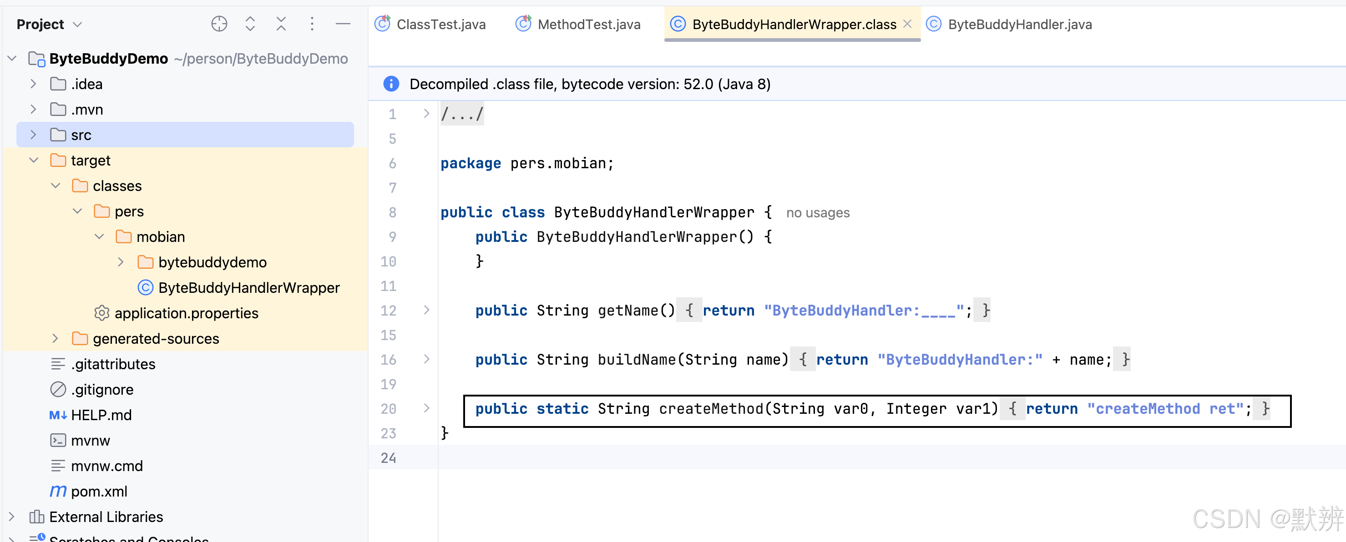
Task: Click the Expand All icon in Project panel
Action: tap(250, 24)
